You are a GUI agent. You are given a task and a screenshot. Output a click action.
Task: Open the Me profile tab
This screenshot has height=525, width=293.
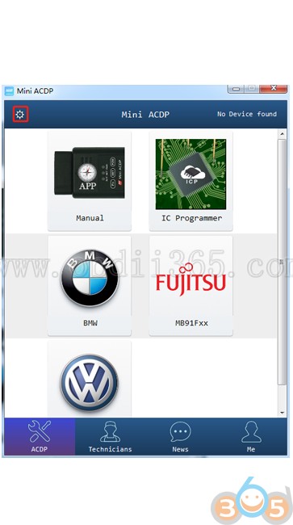pyautogui.click(x=251, y=436)
